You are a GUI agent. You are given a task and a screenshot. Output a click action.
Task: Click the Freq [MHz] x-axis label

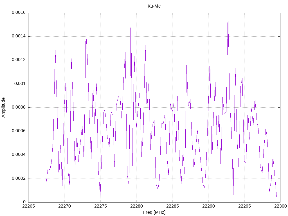(154, 212)
